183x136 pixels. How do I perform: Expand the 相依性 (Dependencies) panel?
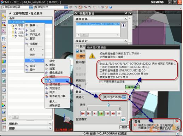coord(50,124)
